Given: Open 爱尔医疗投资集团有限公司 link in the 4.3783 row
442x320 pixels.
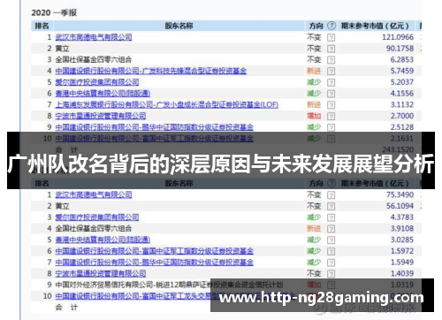Looking at the screenshot, I should [97, 217].
